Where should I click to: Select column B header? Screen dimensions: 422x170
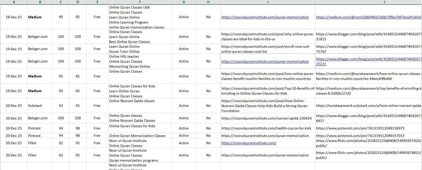40,2
